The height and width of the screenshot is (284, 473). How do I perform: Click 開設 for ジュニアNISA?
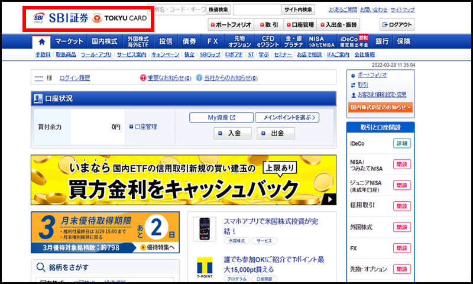point(402,185)
